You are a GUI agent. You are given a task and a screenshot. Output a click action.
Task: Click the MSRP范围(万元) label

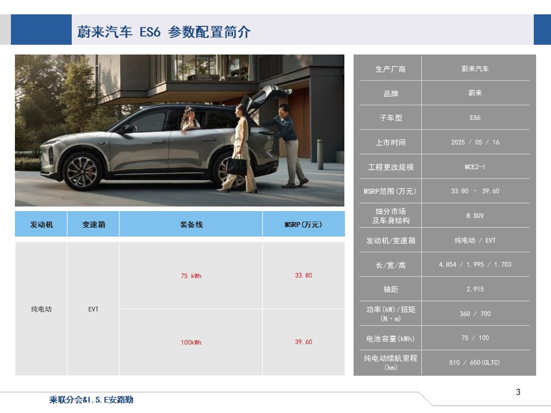(x=390, y=192)
